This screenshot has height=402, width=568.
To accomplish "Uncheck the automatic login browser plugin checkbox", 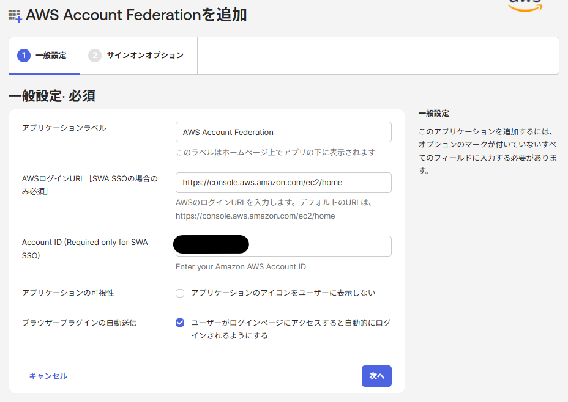I will 180,323.
